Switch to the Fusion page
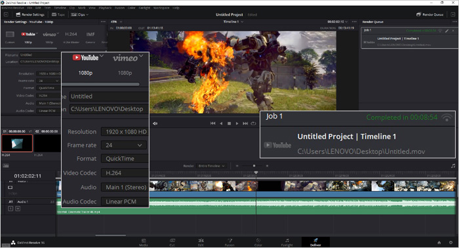Viewport: 459px width, 248px height. pos(229,243)
